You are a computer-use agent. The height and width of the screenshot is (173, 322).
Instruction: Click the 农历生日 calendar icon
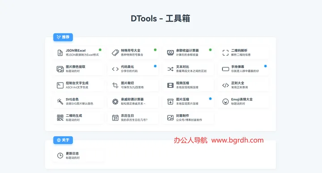pyautogui.click(x=115, y=118)
